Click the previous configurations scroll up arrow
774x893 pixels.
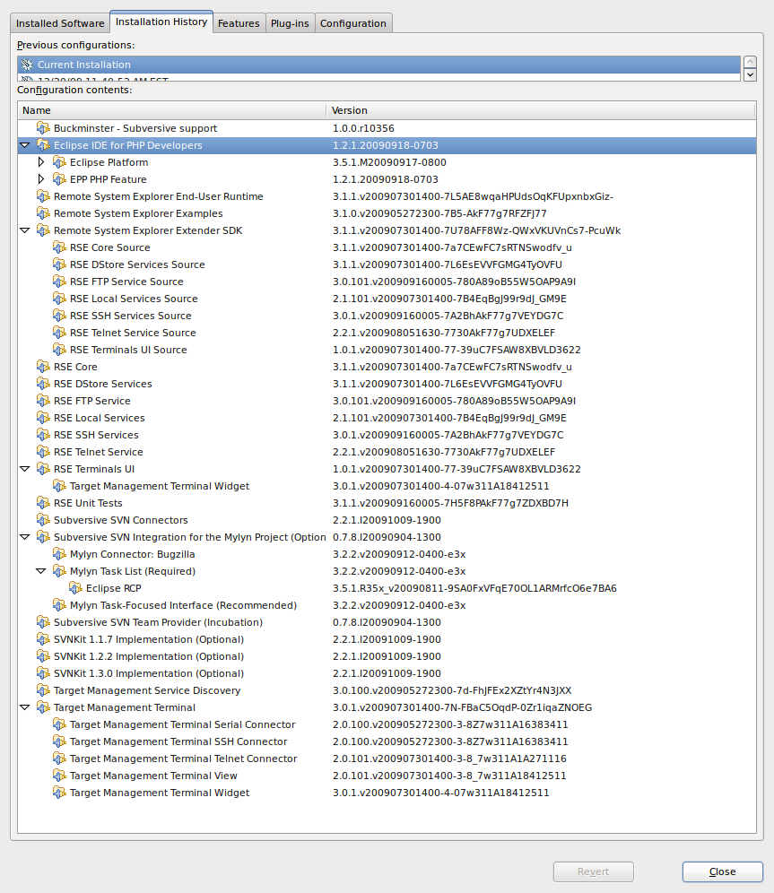click(x=750, y=62)
